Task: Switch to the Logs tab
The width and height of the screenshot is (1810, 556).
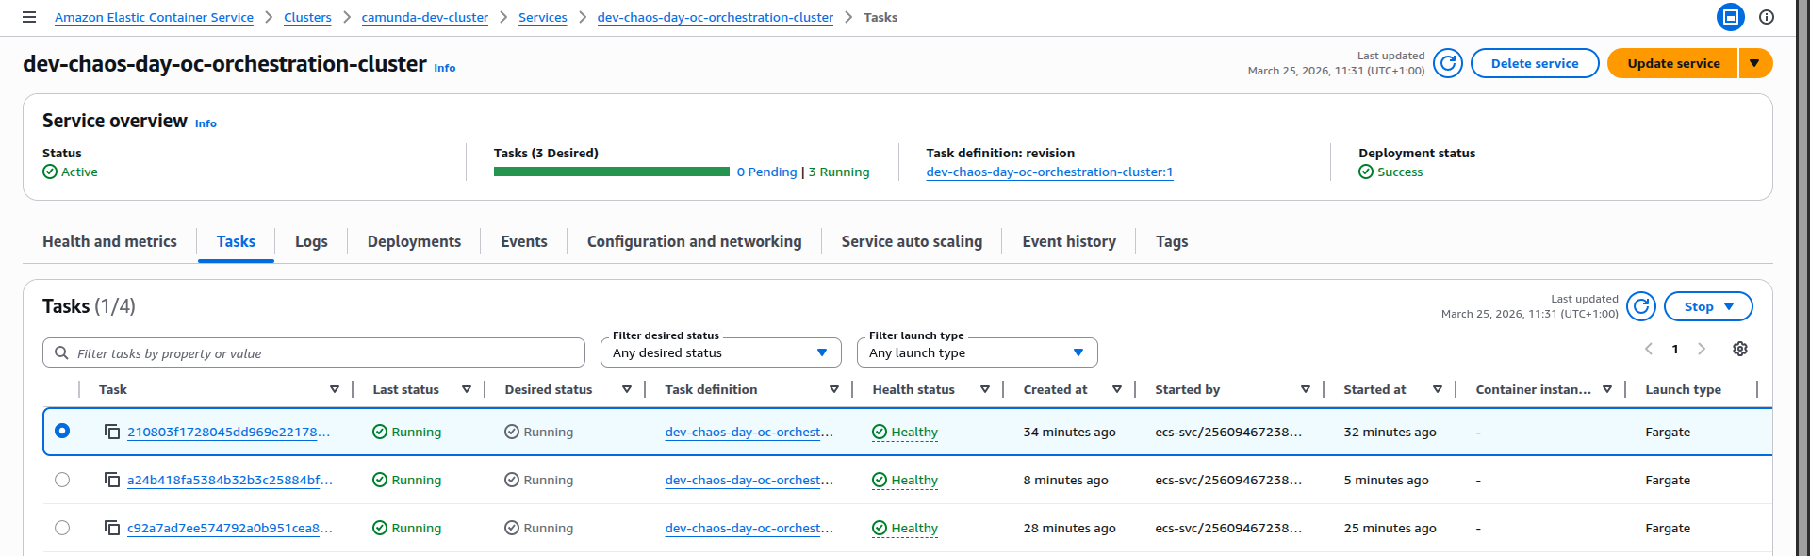Action: click(311, 241)
